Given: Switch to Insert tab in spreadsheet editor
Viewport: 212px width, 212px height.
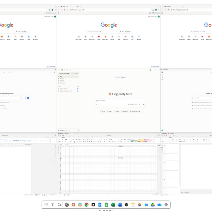Looking at the screenshot, I should tap(67, 137).
